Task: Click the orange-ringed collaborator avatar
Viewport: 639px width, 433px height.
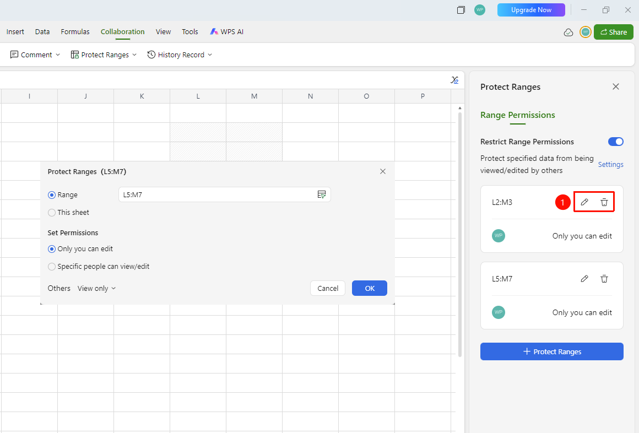Action: [x=586, y=32]
